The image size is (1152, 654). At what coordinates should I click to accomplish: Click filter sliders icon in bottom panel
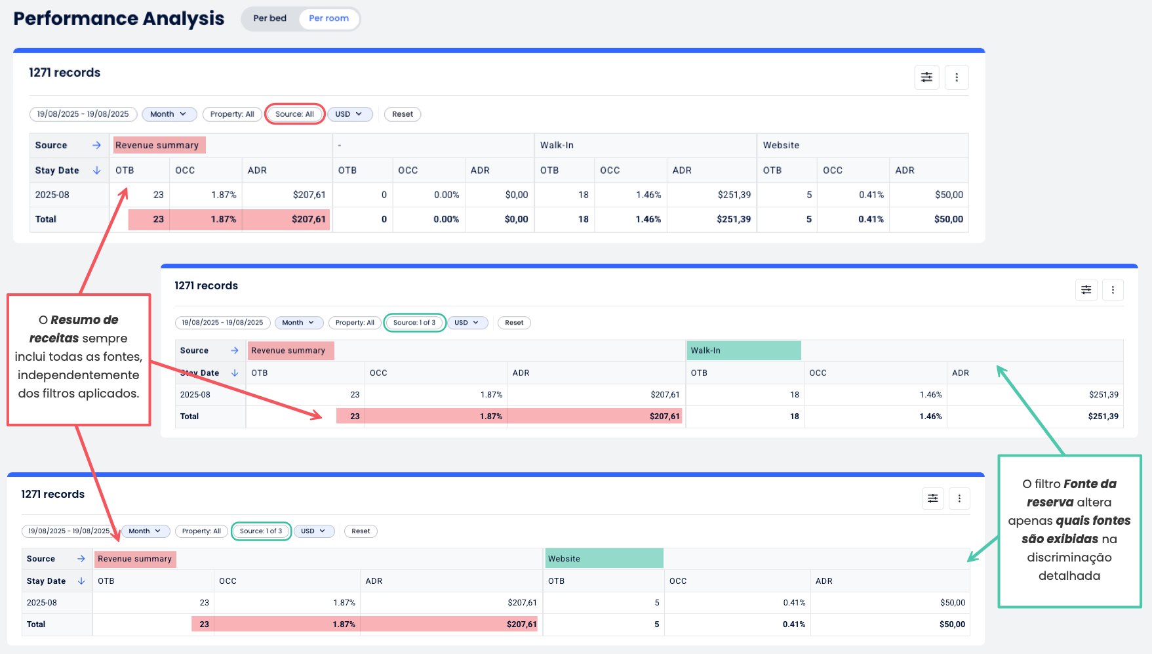(x=932, y=499)
